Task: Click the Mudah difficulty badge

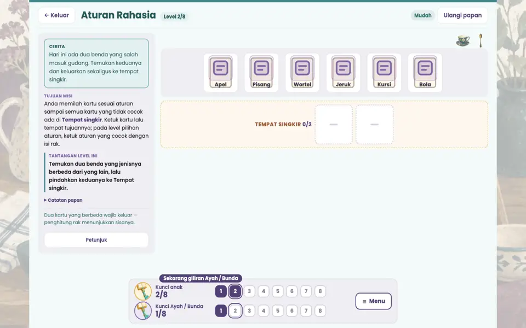Action: point(422,15)
